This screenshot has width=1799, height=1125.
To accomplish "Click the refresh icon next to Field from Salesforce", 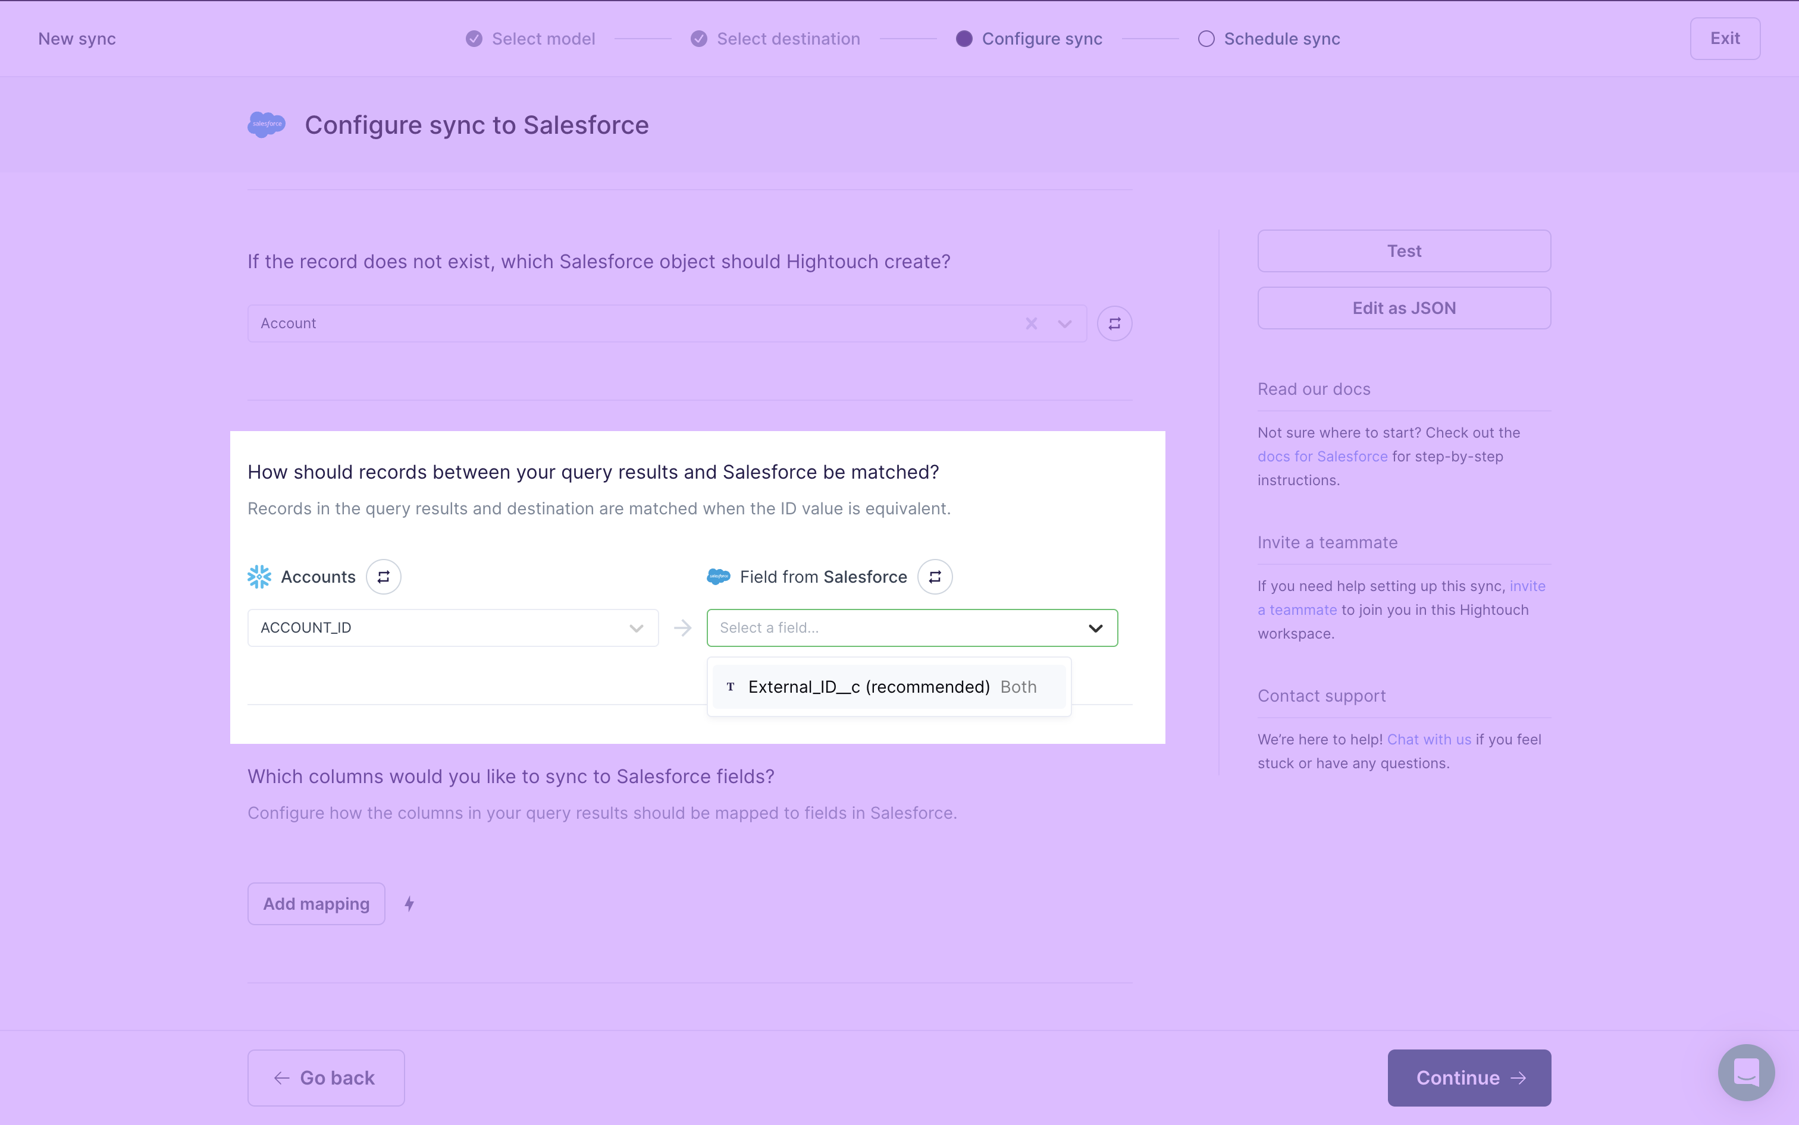I will (933, 577).
